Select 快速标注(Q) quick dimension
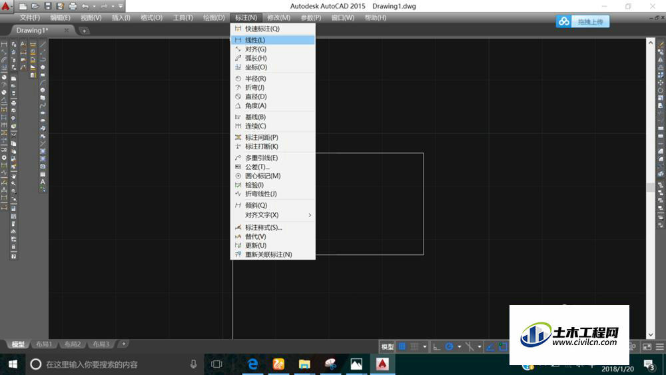Viewport: 666px width, 375px height. [272, 29]
